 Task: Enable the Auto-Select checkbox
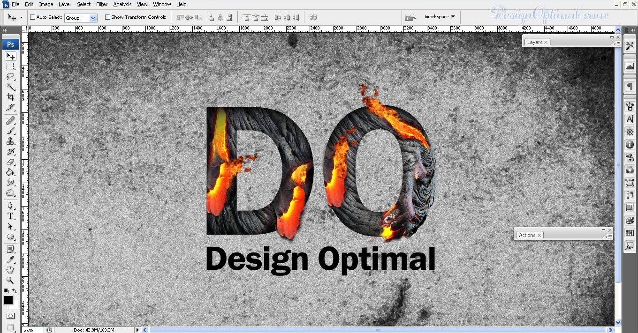point(33,17)
